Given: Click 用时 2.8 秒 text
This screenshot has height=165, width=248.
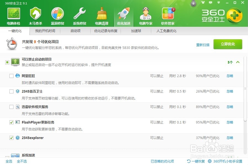Looking at the screenshot, I should click(177, 76).
